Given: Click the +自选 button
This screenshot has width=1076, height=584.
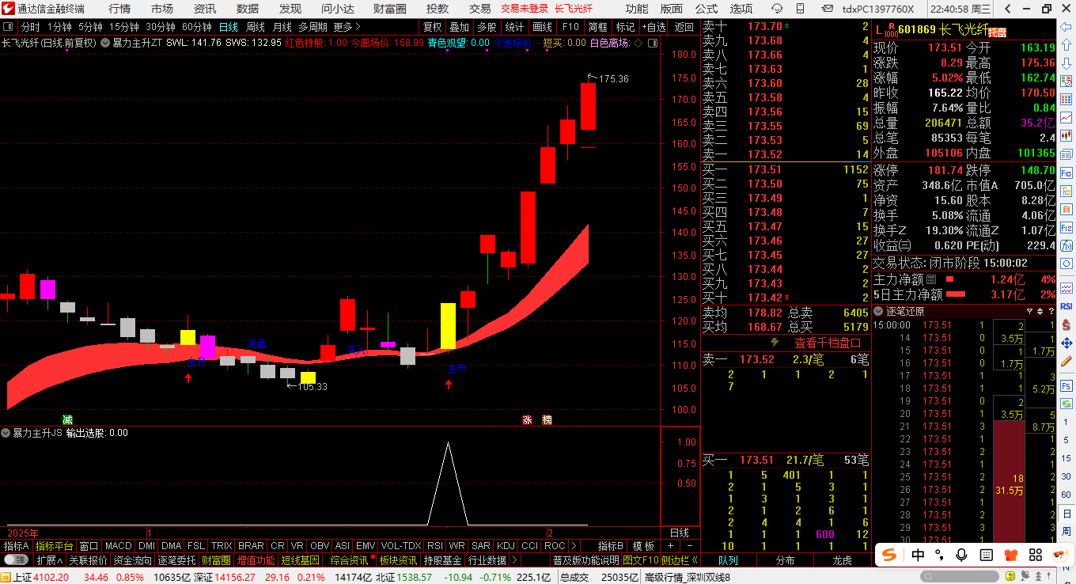Looking at the screenshot, I should pyautogui.click(x=654, y=27).
